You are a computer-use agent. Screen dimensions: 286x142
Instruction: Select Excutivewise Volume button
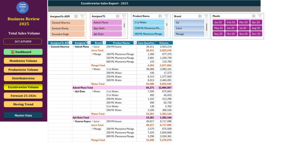(x=23, y=87)
